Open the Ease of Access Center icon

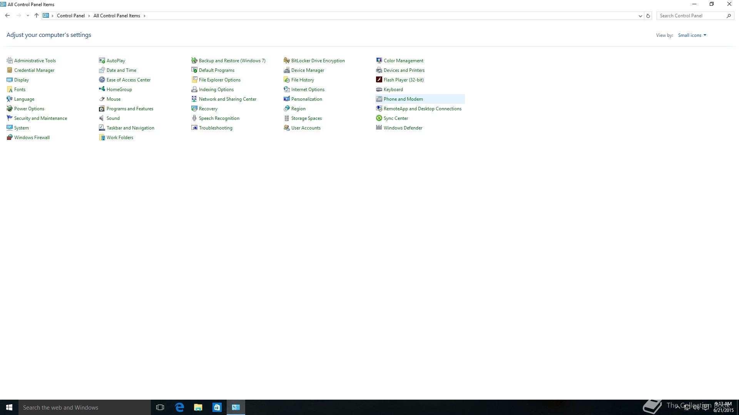tap(102, 80)
